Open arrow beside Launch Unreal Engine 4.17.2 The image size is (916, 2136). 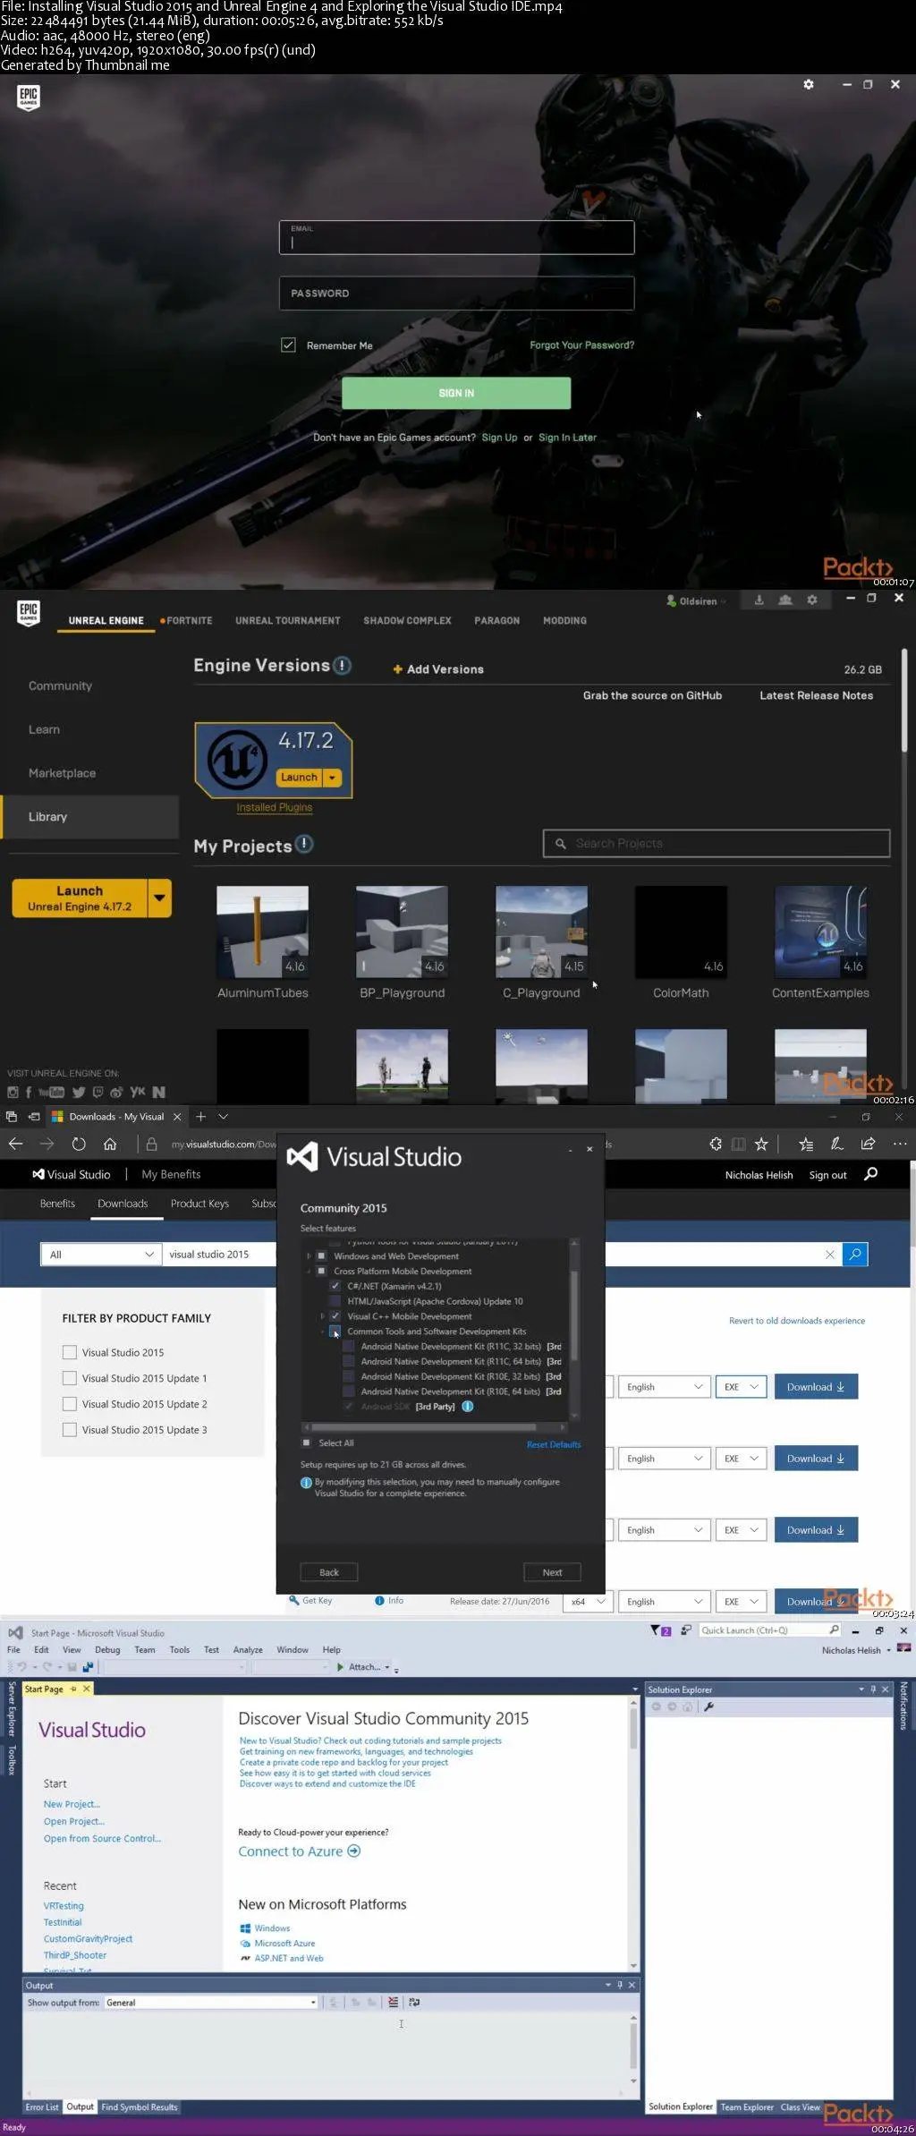pyautogui.click(x=159, y=898)
